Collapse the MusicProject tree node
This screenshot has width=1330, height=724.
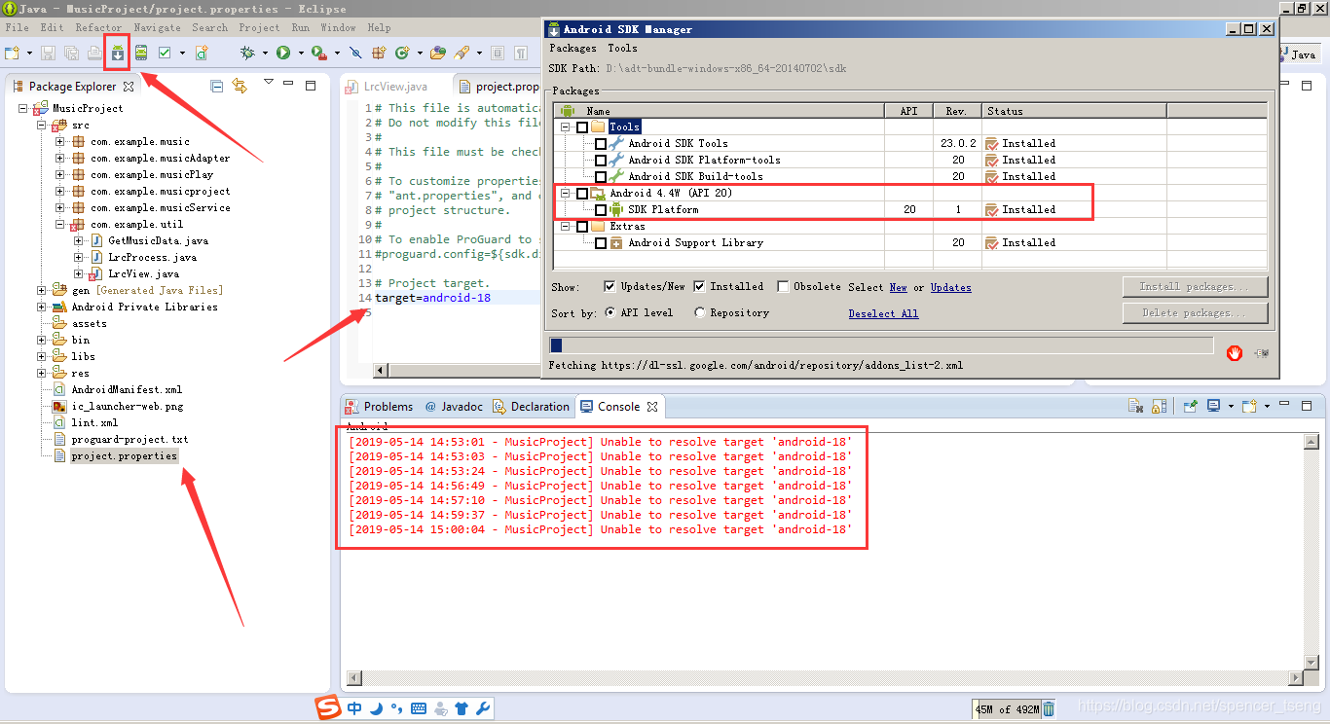point(25,108)
